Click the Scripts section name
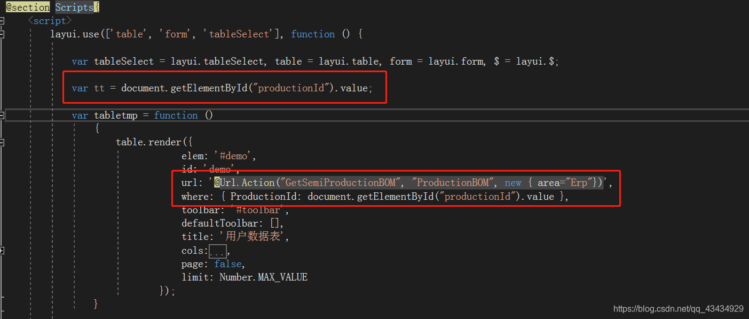This screenshot has width=749, height=319. tap(74, 7)
